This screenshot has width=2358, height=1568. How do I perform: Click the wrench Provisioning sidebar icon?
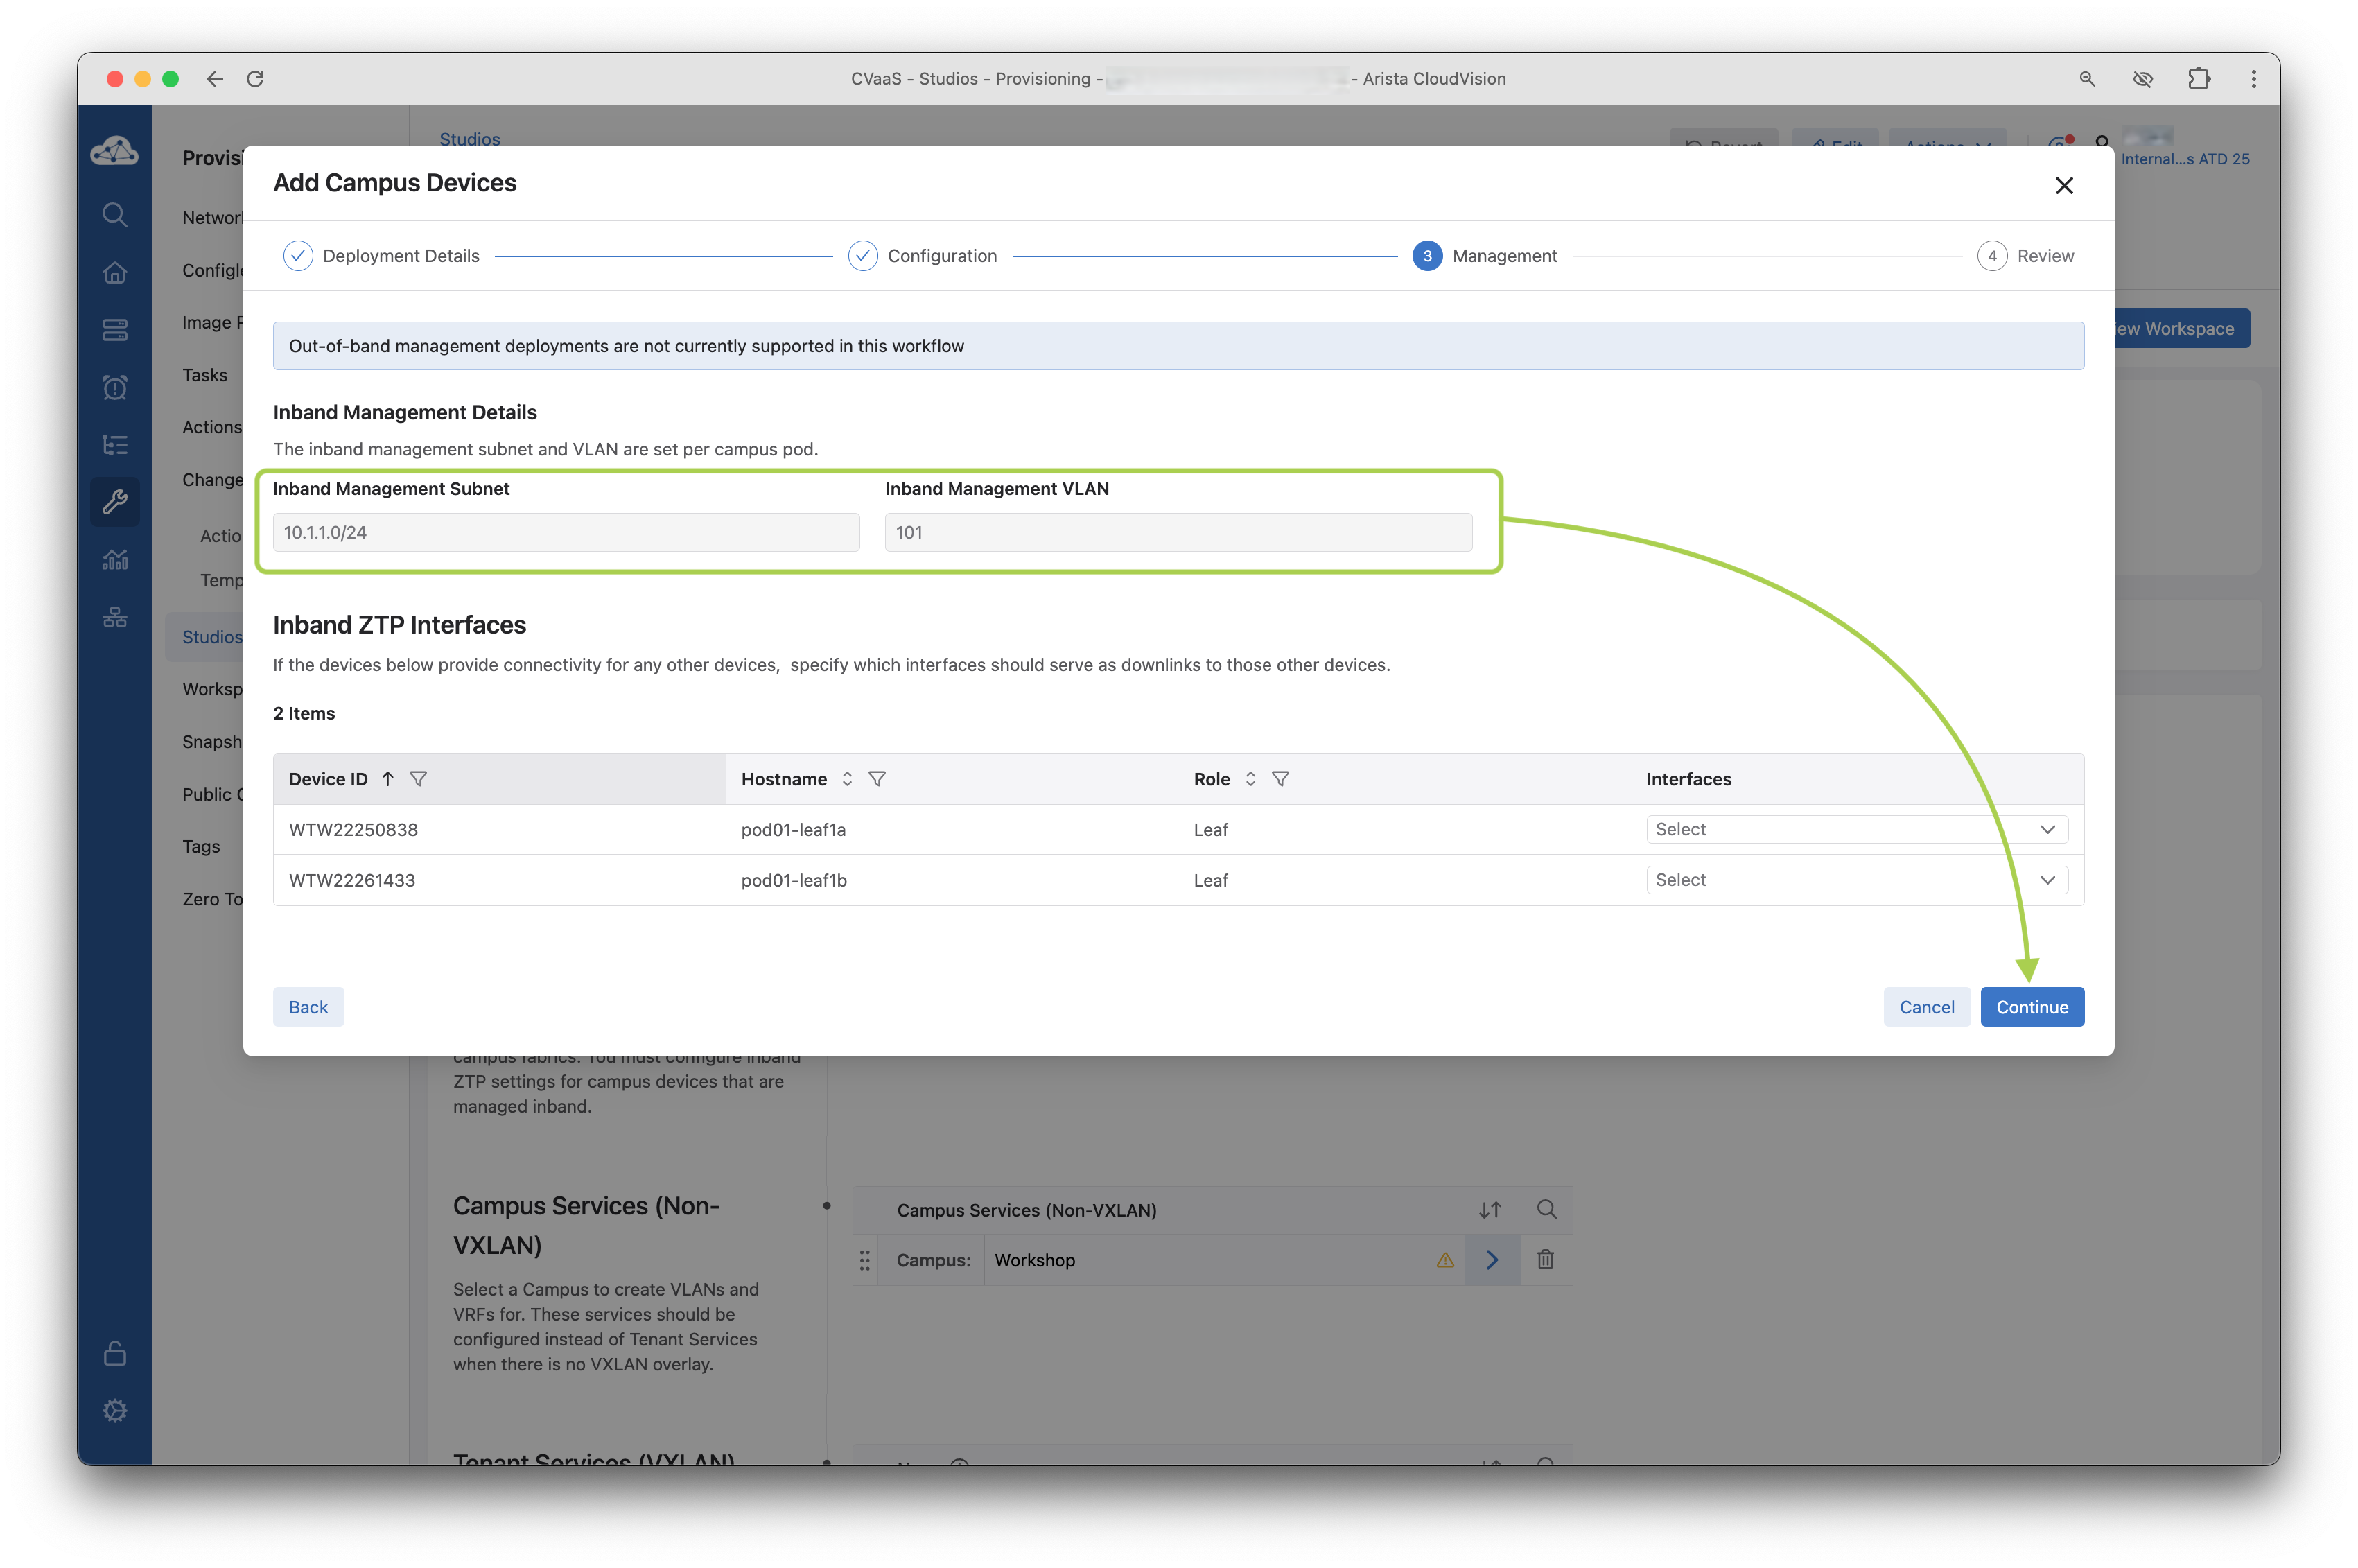(x=115, y=501)
